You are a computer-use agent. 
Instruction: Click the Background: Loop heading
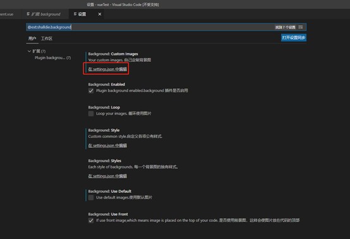pyautogui.click(x=104, y=107)
